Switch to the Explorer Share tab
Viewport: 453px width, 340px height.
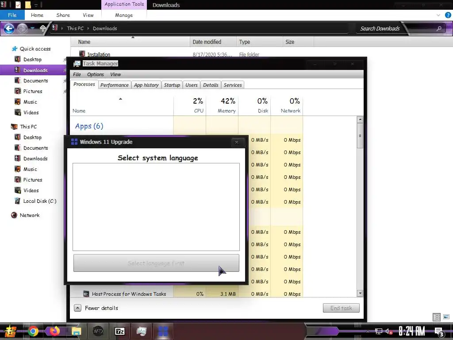tap(63, 15)
